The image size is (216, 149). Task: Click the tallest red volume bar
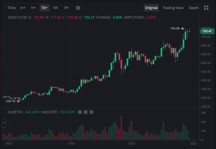coord(121,128)
